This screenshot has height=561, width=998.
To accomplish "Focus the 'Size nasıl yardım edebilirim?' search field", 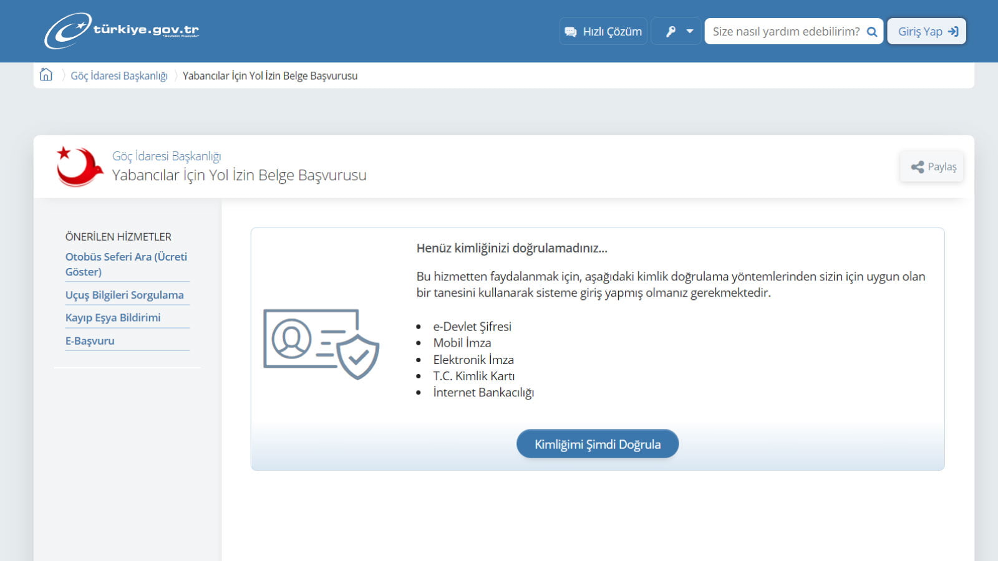I will 785,32.
